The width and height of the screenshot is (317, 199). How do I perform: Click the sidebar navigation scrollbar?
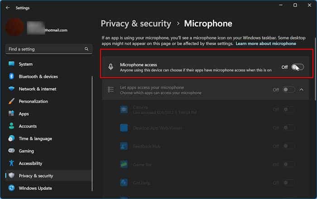[92, 134]
